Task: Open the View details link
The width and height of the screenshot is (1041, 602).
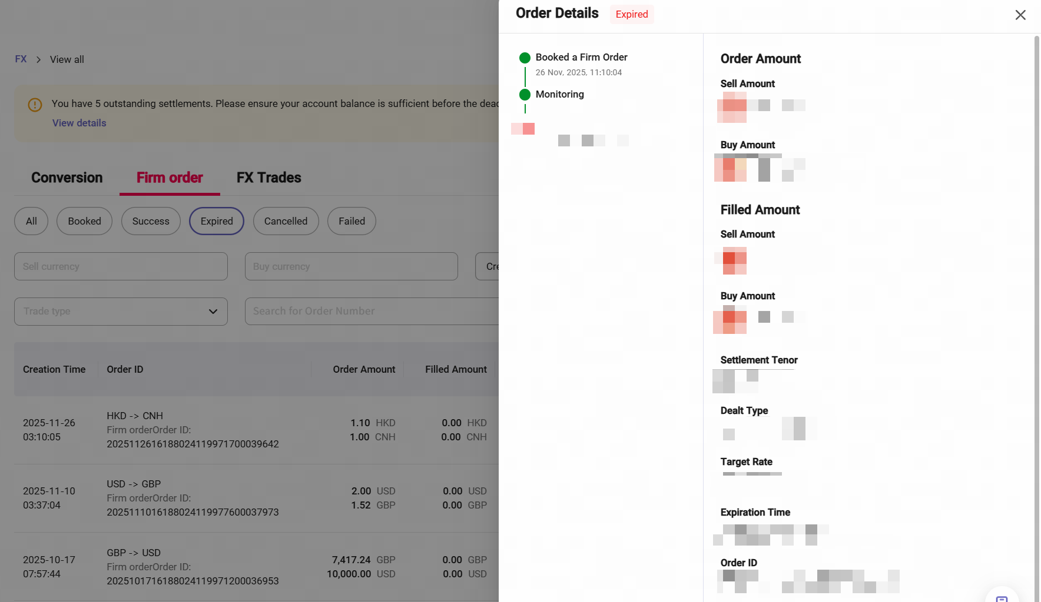Action: coord(79,123)
